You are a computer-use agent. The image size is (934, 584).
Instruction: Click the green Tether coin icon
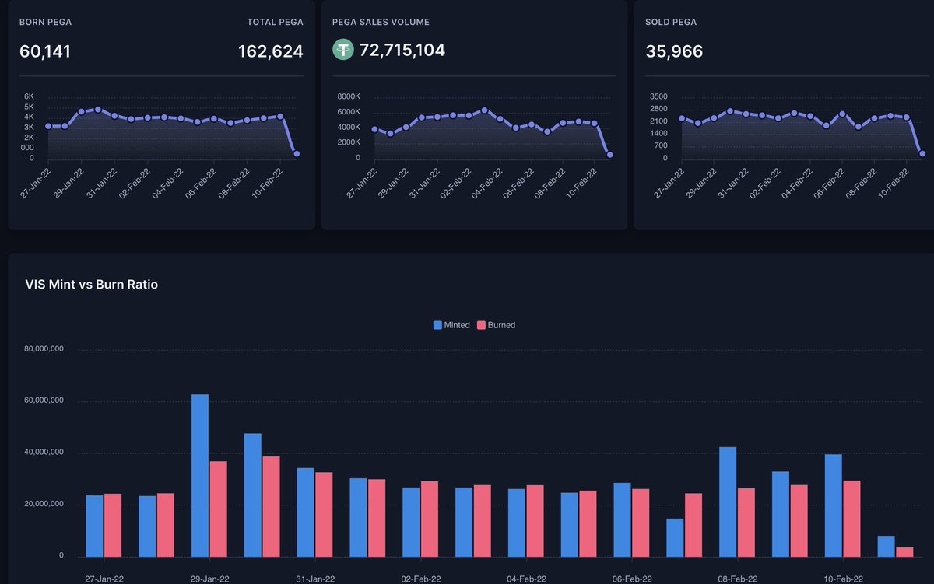(x=343, y=50)
